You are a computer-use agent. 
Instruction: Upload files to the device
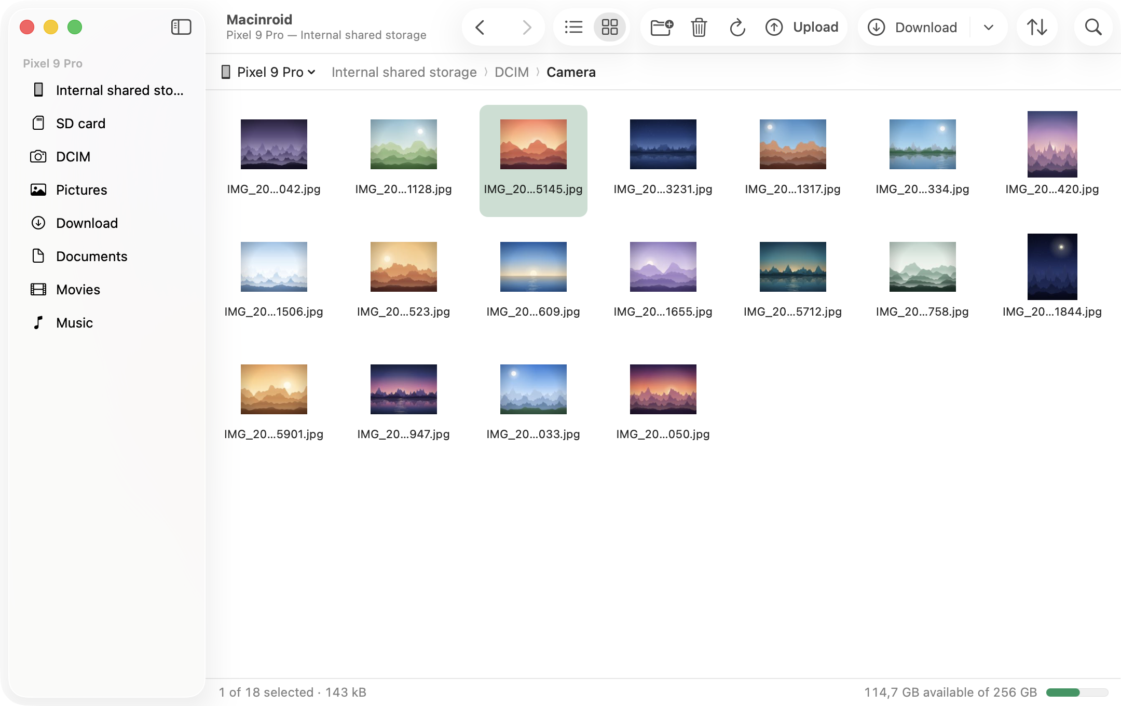point(802,27)
